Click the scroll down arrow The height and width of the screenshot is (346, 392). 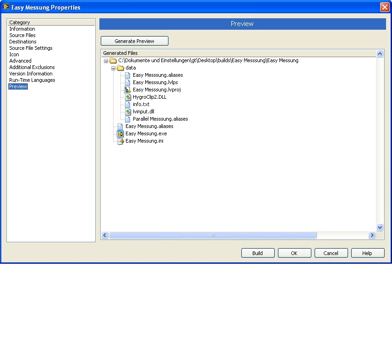[x=380, y=227]
